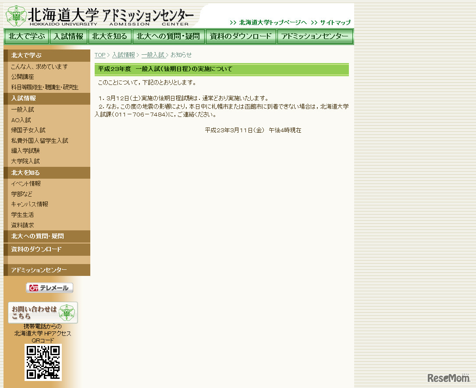Select 一般入試 in the breadcrumb trail

[x=153, y=55]
